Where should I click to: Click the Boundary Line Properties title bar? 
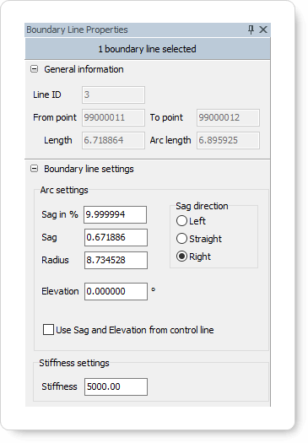[136, 30]
